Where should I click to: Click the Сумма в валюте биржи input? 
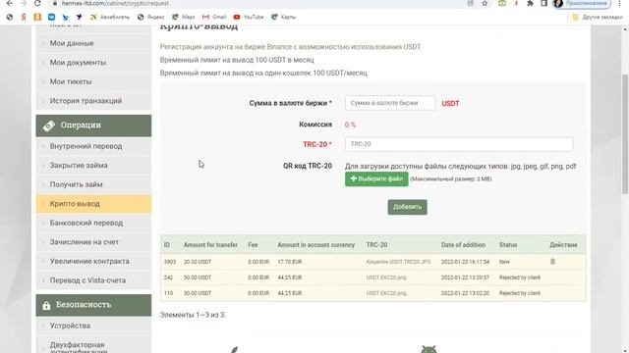[x=390, y=103]
